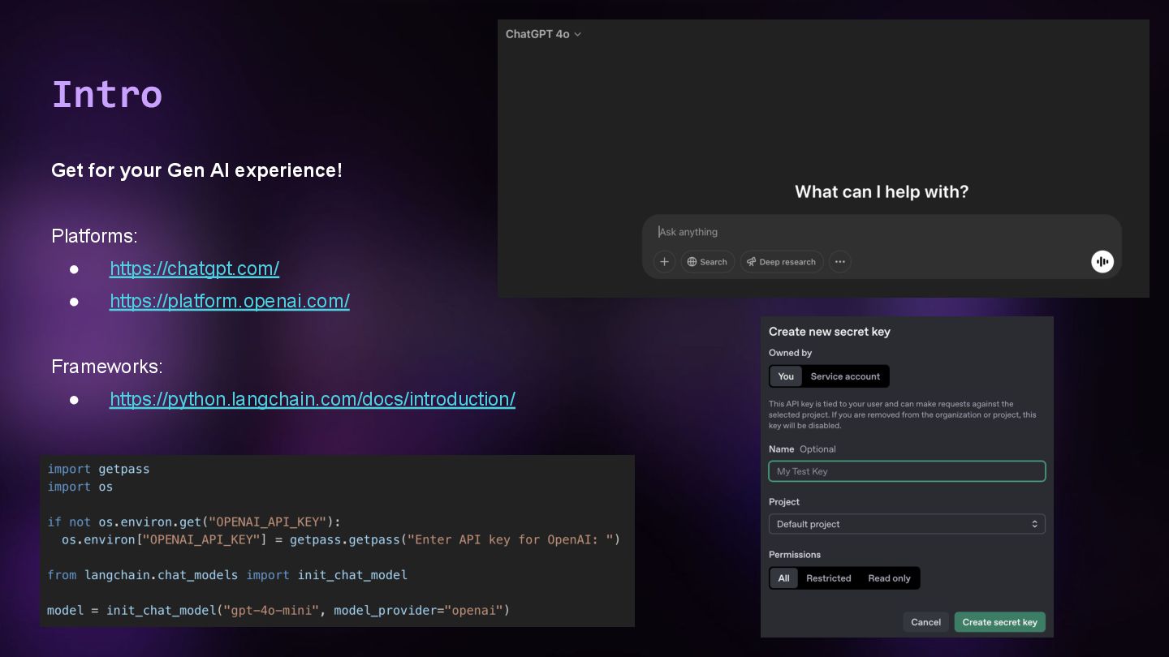Click the 'if not os.environ.get' code line
The image size is (1169, 657).
click(194, 522)
